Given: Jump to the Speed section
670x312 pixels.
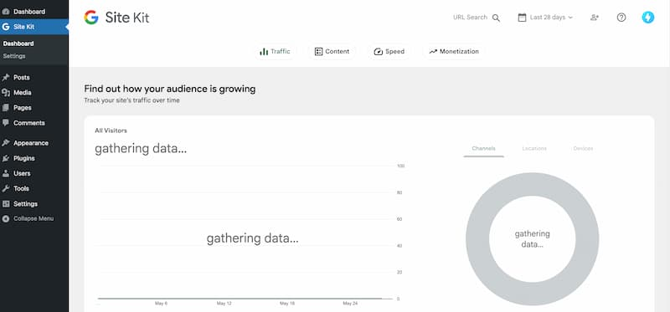Looking at the screenshot, I should 389,52.
